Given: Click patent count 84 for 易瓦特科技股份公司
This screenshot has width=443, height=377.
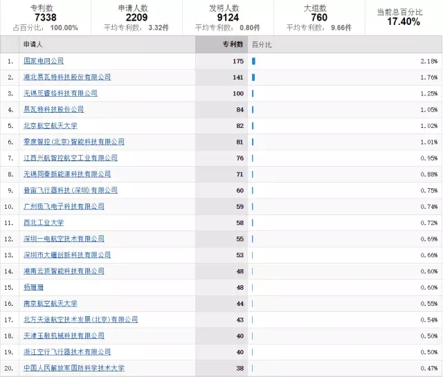Looking at the screenshot, I should pyautogui.click(x=240, y=109).
